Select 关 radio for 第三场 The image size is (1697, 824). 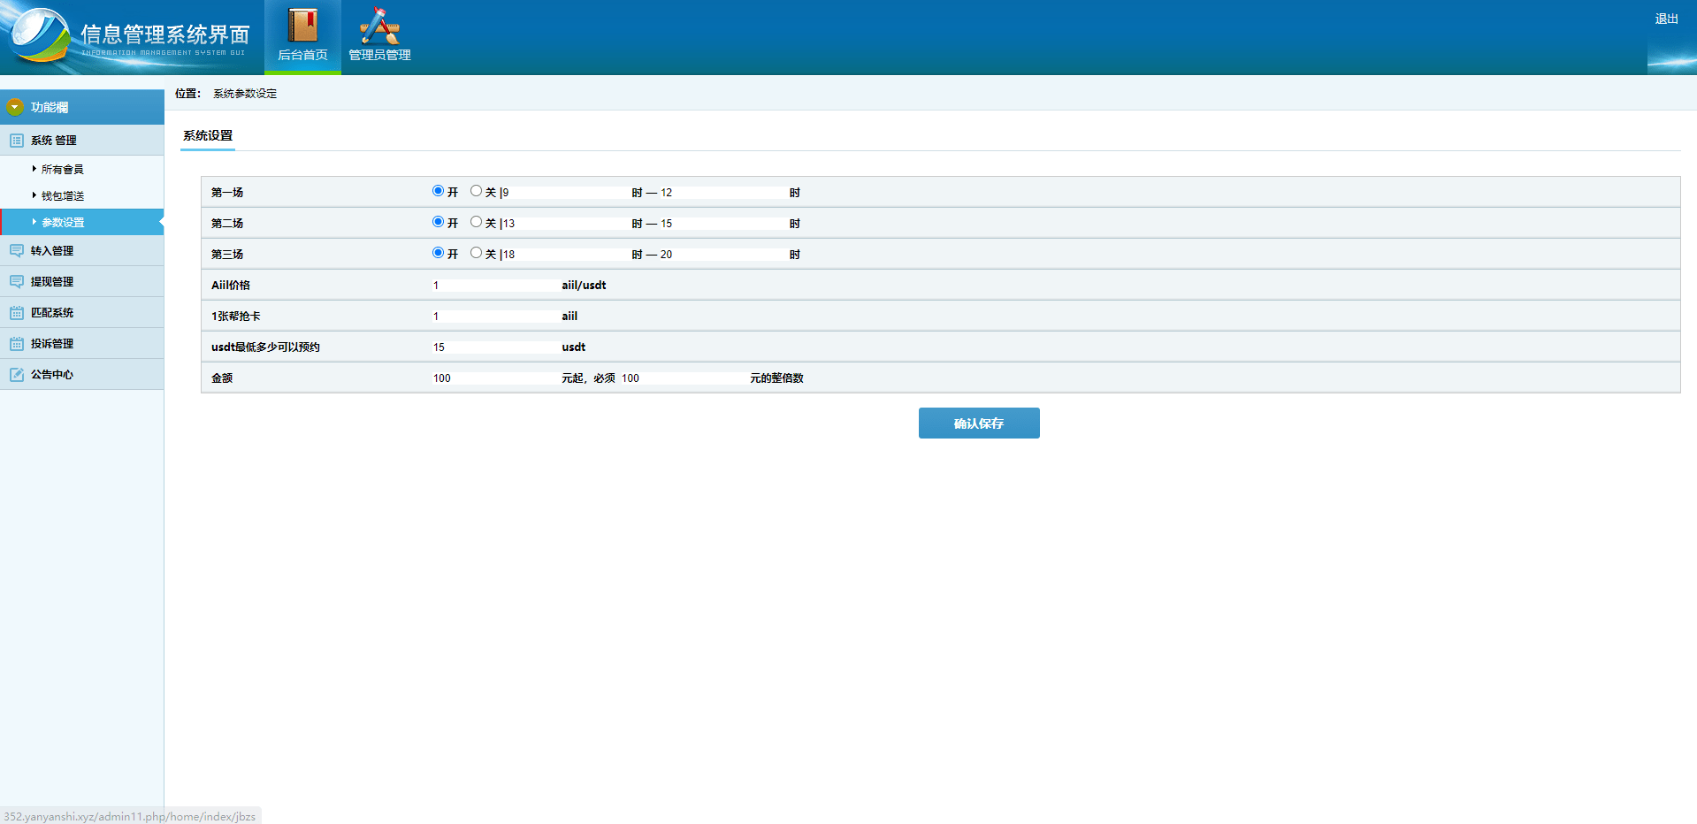476,253
